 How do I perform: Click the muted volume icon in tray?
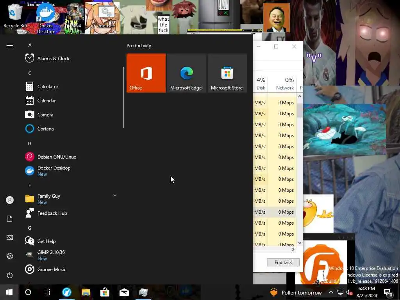[x=349, y=292]
